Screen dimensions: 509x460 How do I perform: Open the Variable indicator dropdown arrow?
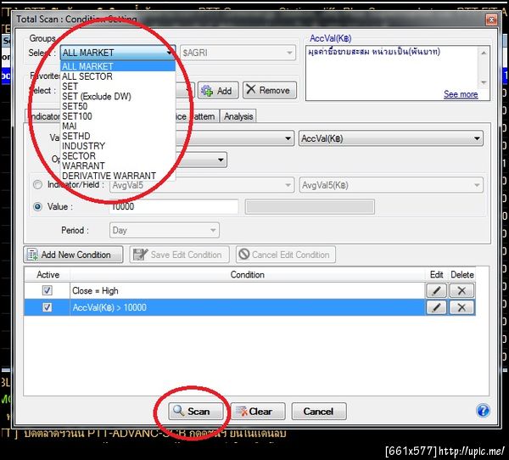[x=288, y=138]
